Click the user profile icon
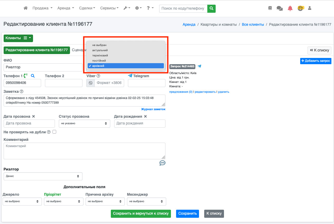The image size is (334, 224). (310, 8)
